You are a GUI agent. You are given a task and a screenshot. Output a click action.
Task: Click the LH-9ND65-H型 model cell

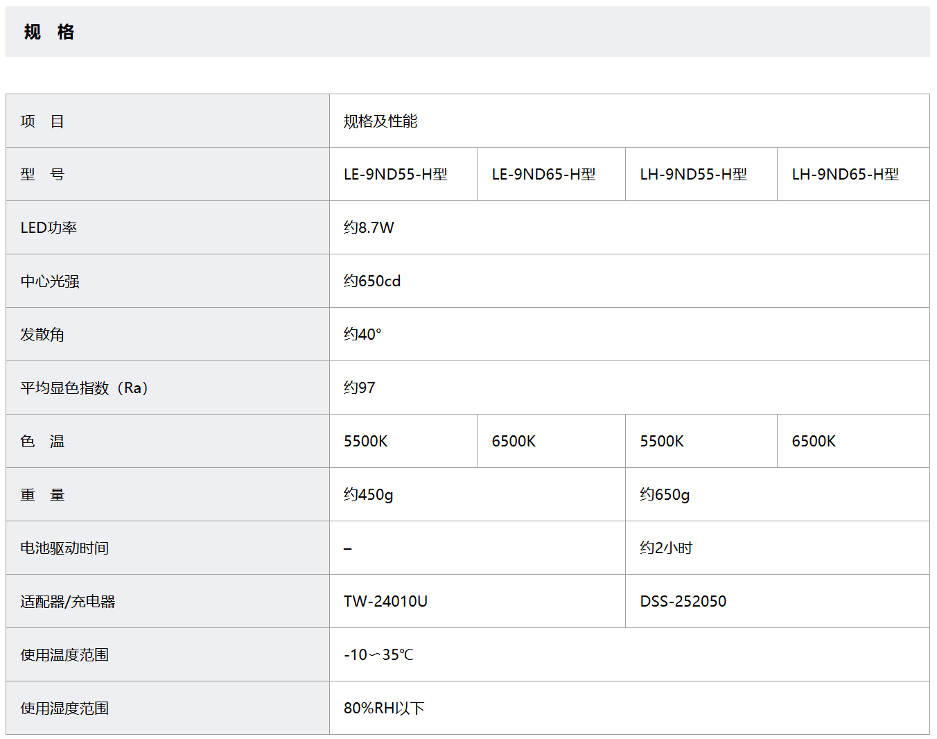tap(845, 175)
